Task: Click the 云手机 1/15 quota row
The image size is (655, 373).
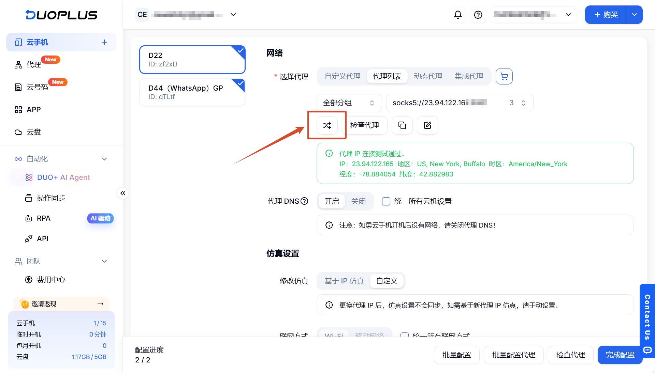Action: coord(61,323)
